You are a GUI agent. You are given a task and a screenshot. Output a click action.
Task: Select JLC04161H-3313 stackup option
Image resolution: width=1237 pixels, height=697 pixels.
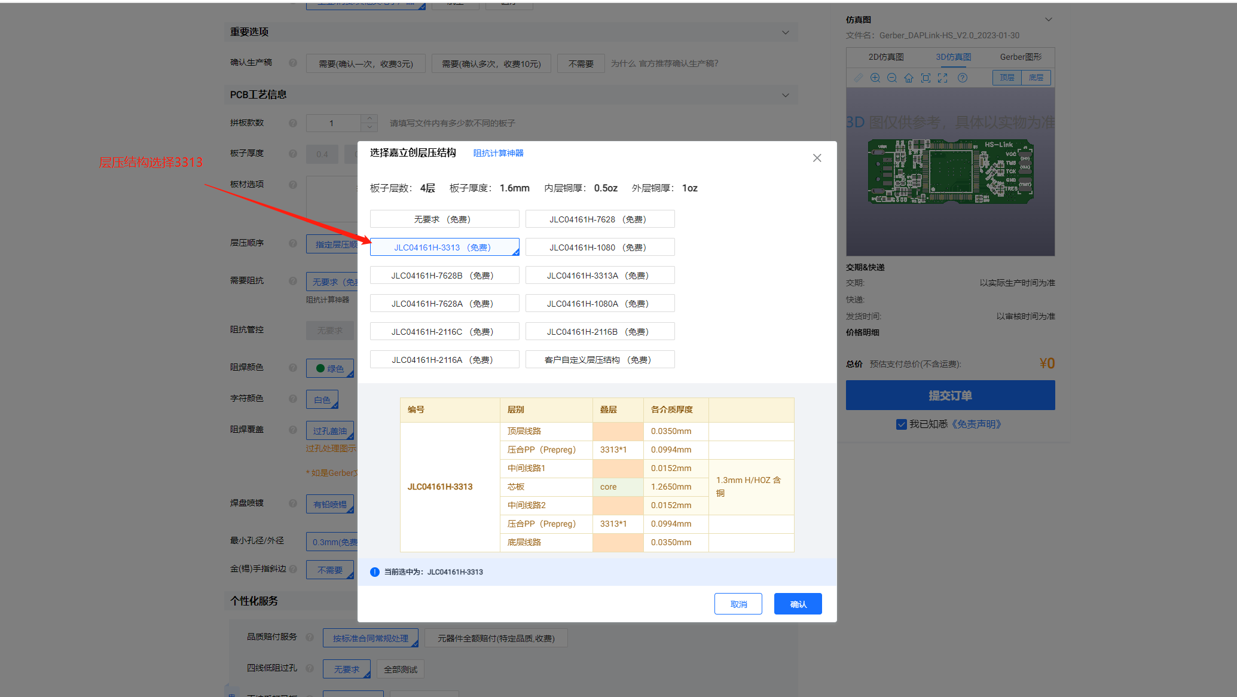(444, 247)
